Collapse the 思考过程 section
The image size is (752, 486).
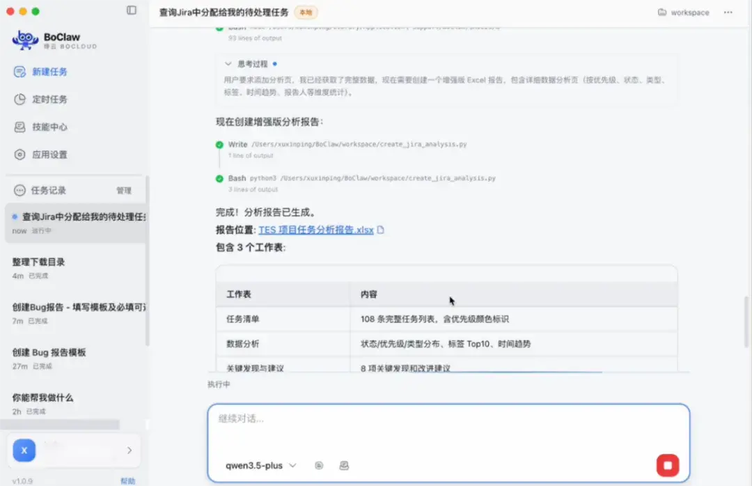click(x=228, y=64)
